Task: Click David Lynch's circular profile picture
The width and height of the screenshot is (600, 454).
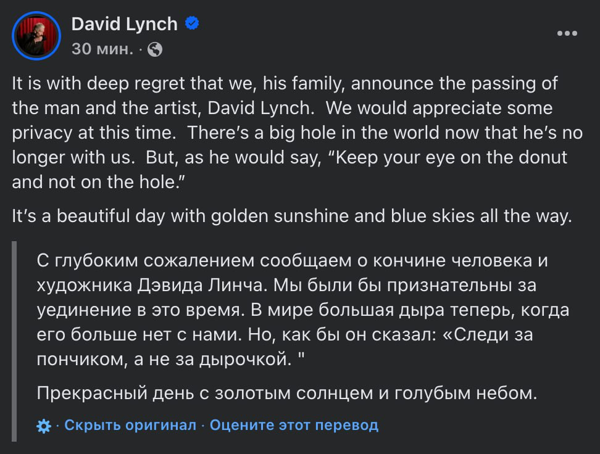Action: pos(36,35)
